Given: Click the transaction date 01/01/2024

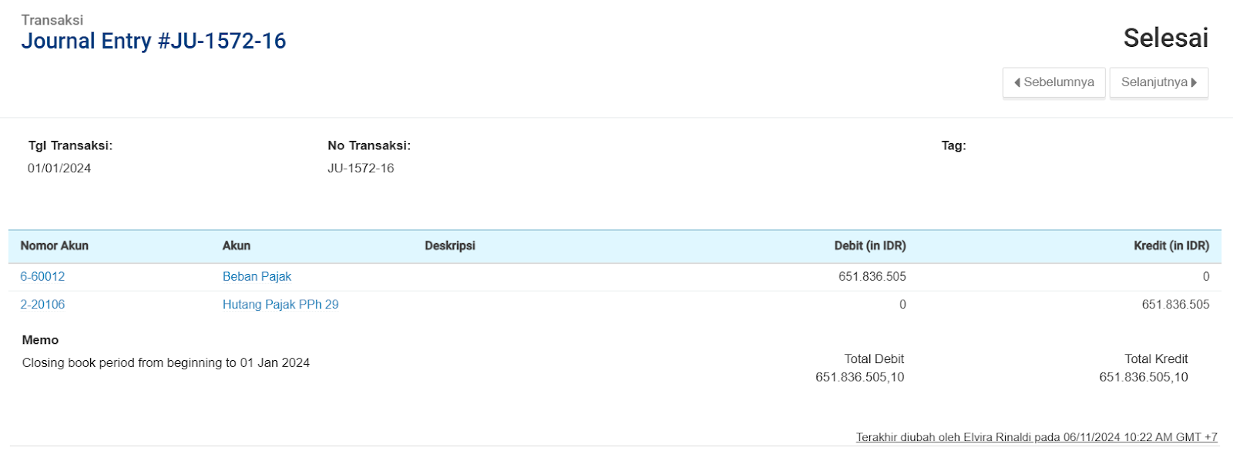Looking at the screenshot, I should coord(59,168).
